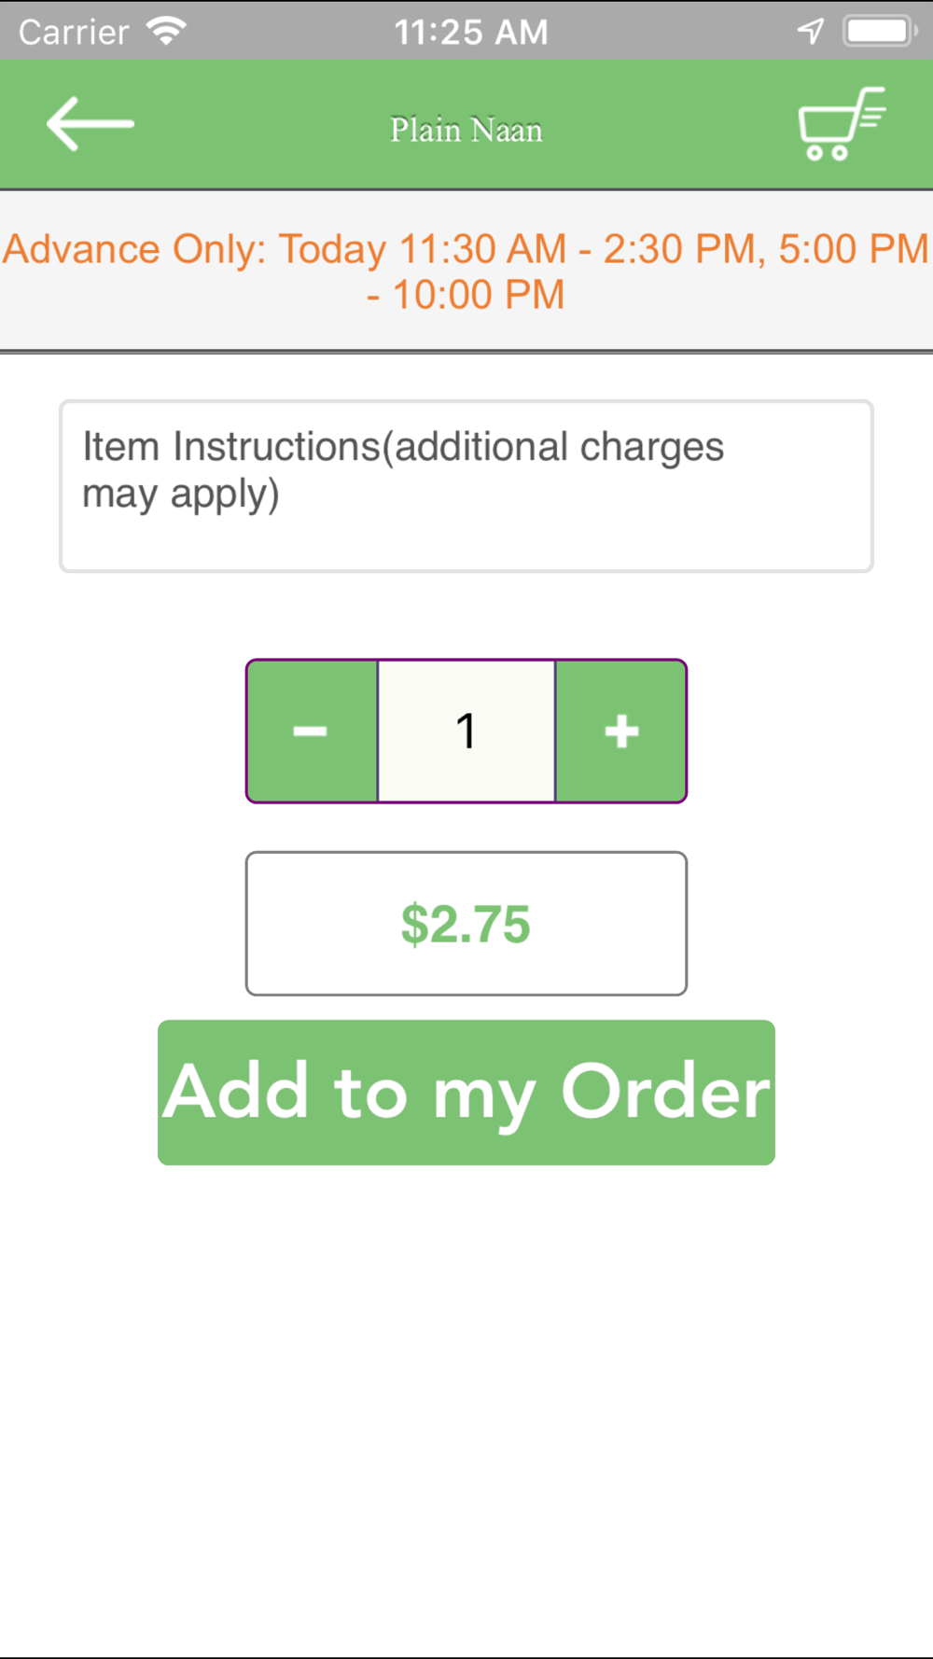Increase quantity with the plus button

click(621, 732)
